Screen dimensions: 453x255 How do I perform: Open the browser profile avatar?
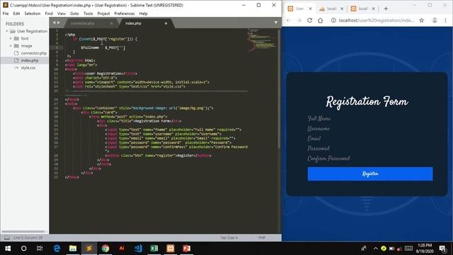pyautogui.click(x=435, y=21)
